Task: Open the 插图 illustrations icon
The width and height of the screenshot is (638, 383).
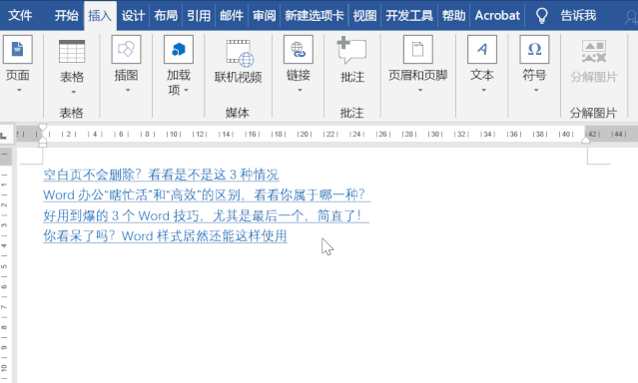Action: click(126, 49)
